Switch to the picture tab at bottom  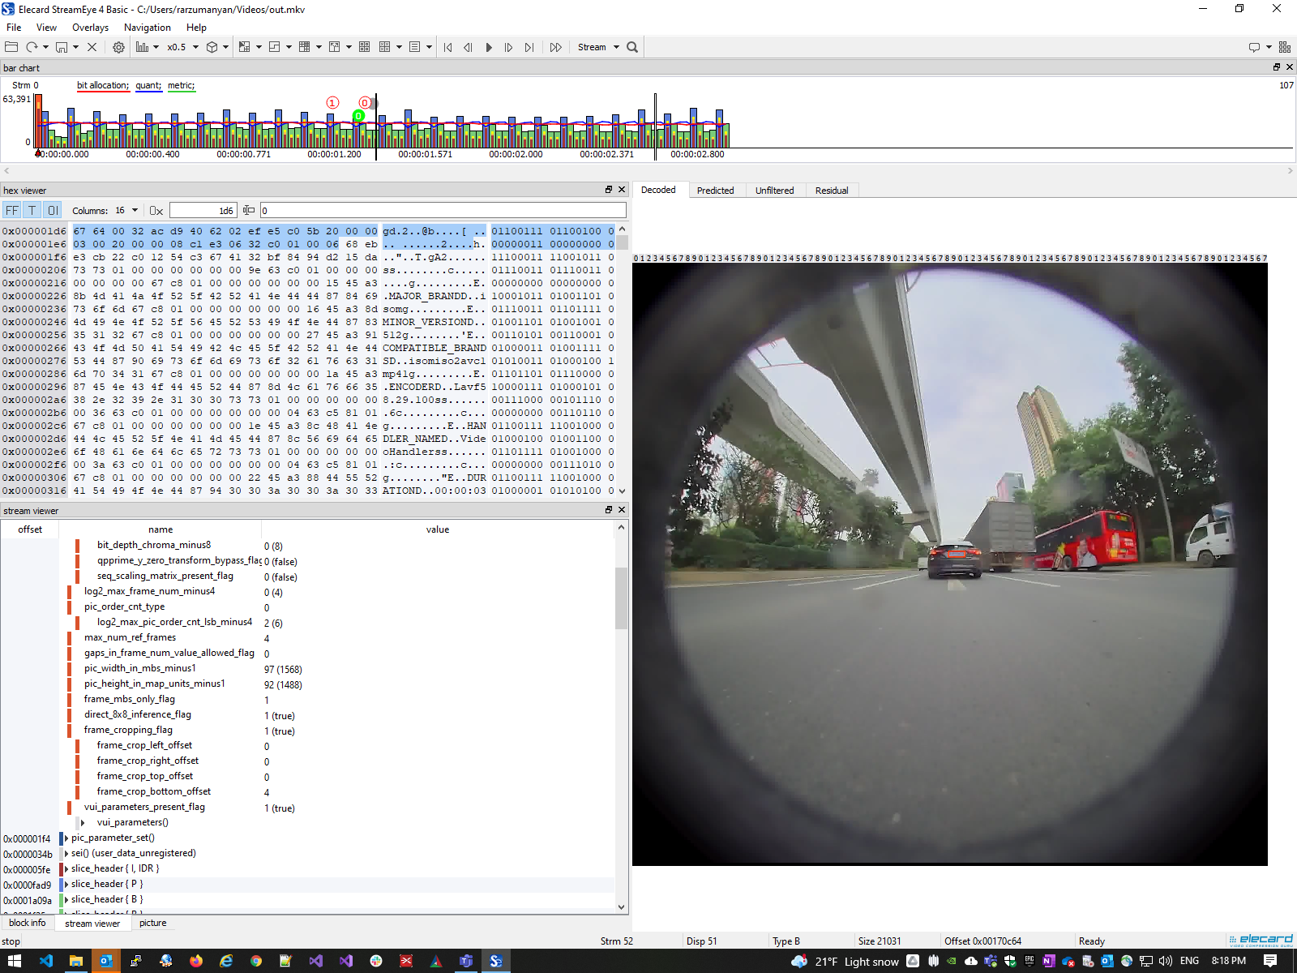153,923
